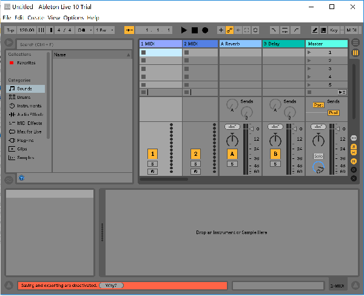Toggle track 1 MIDI activator button
Image resolution: width=364 pixels, height=296 pixels.
coord(153,154)
